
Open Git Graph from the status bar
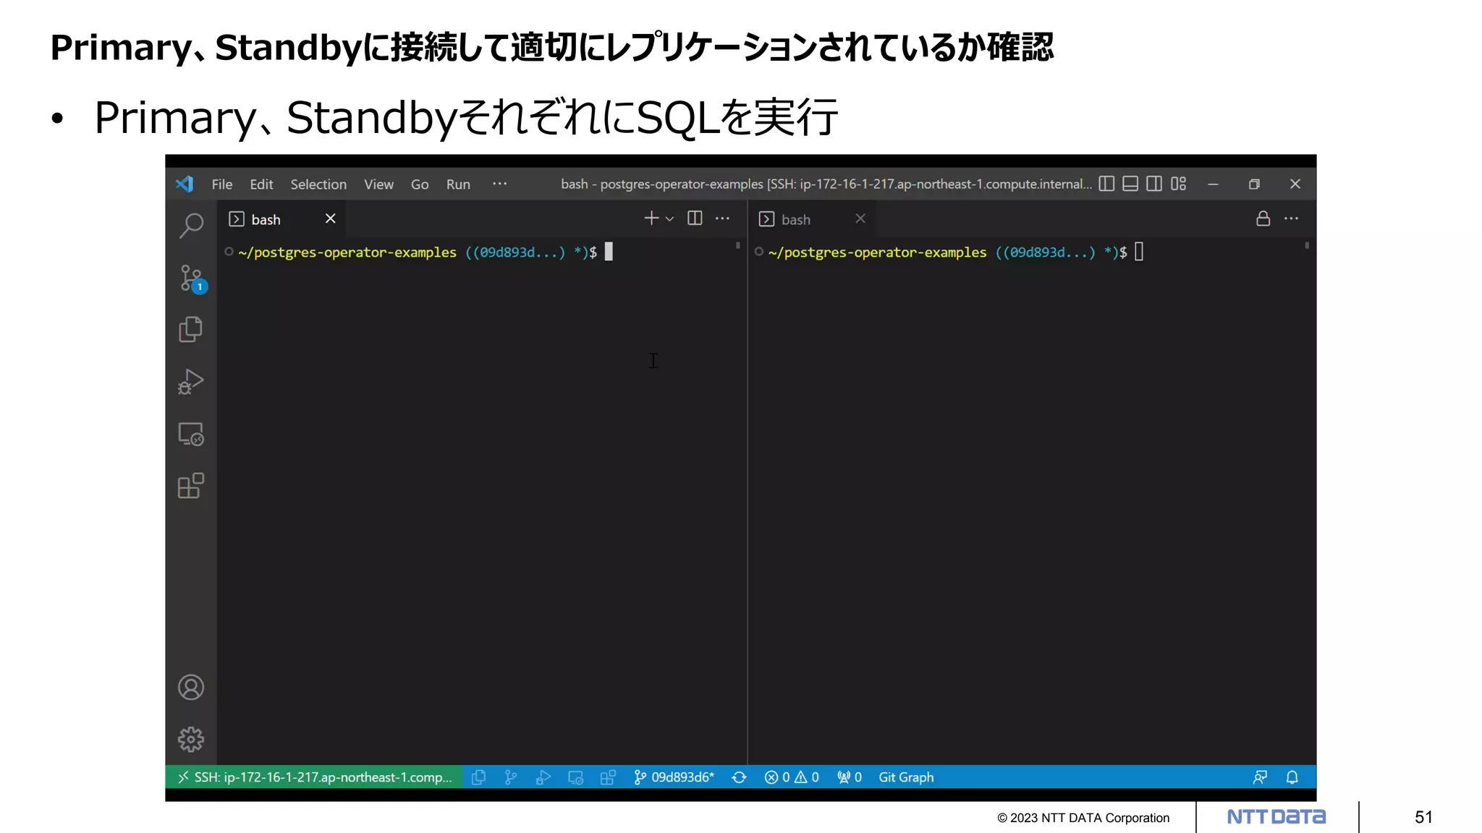point(906,777)
